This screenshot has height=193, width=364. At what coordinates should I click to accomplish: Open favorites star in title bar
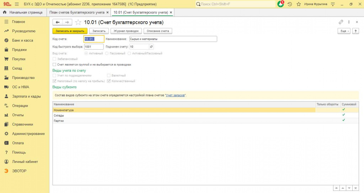coord(299,4)
